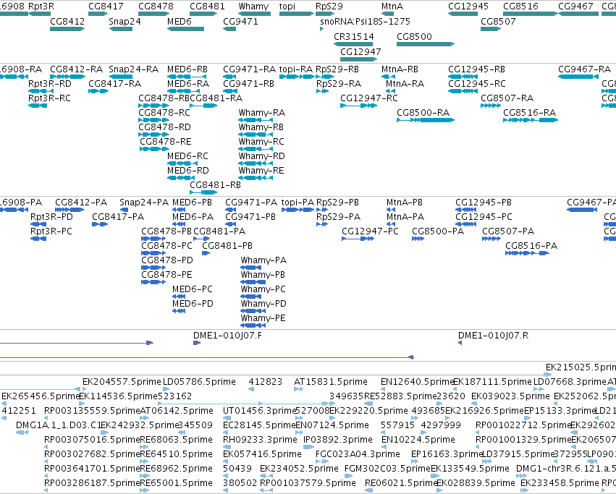The height and width of the screenshot is (494, 616).
Task: Click protein CG8478-PD
Action: point(167,260)
